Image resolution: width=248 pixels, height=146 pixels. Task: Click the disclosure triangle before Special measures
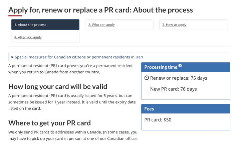tap(12, 57)
